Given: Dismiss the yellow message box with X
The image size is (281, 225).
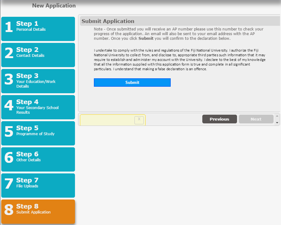Looking at the screenshot, I should tap(139, 120).
